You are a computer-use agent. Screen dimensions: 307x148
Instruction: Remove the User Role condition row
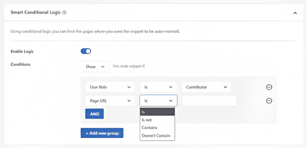click(x=269, y=87)
